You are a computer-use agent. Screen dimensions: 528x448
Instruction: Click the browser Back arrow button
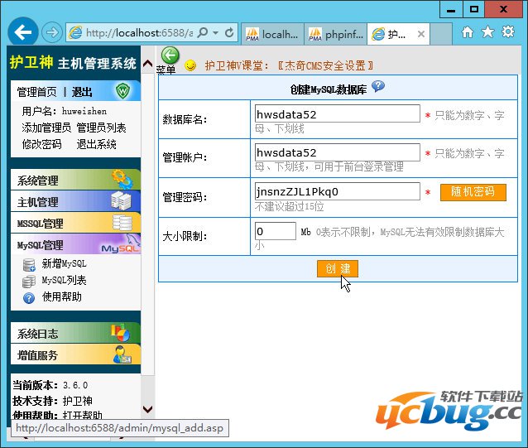click(22, 32)
